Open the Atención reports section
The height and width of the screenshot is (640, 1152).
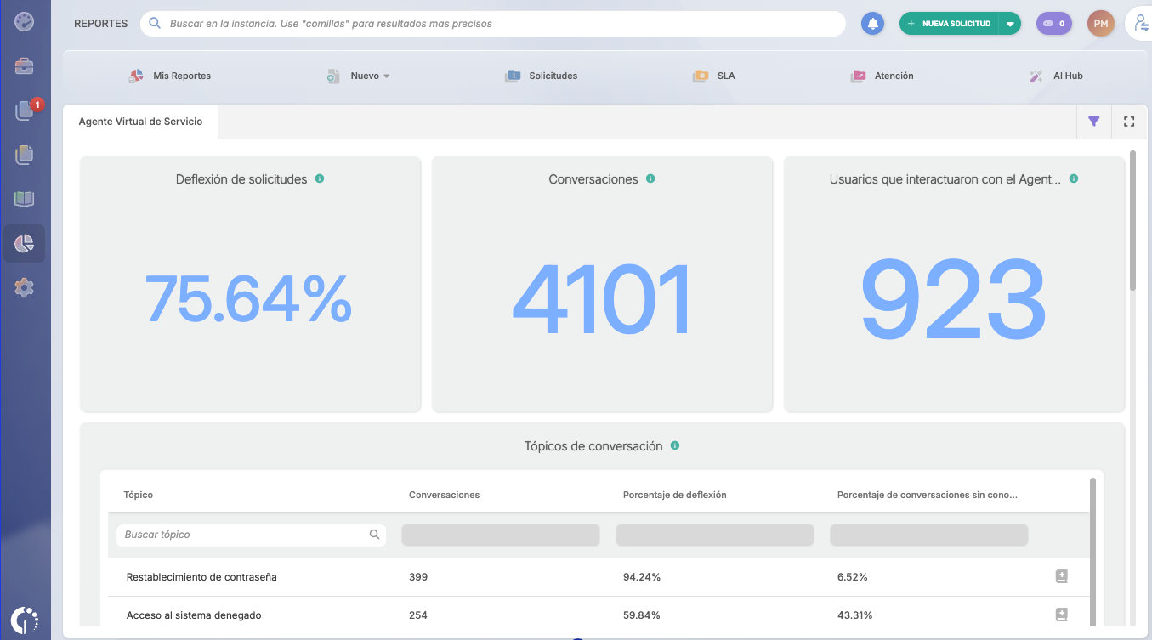click(x=882, y=76)
